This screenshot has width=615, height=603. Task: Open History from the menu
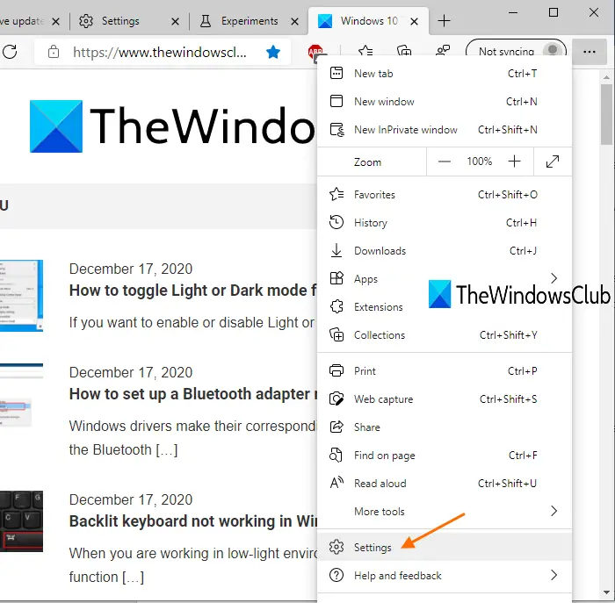(445, 223)
